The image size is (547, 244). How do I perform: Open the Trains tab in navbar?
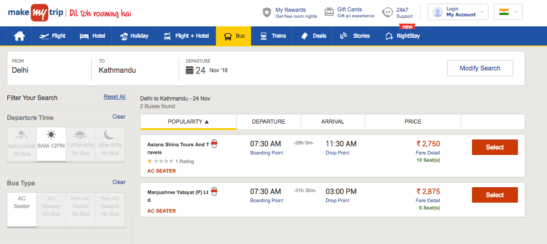pos(273,36)
